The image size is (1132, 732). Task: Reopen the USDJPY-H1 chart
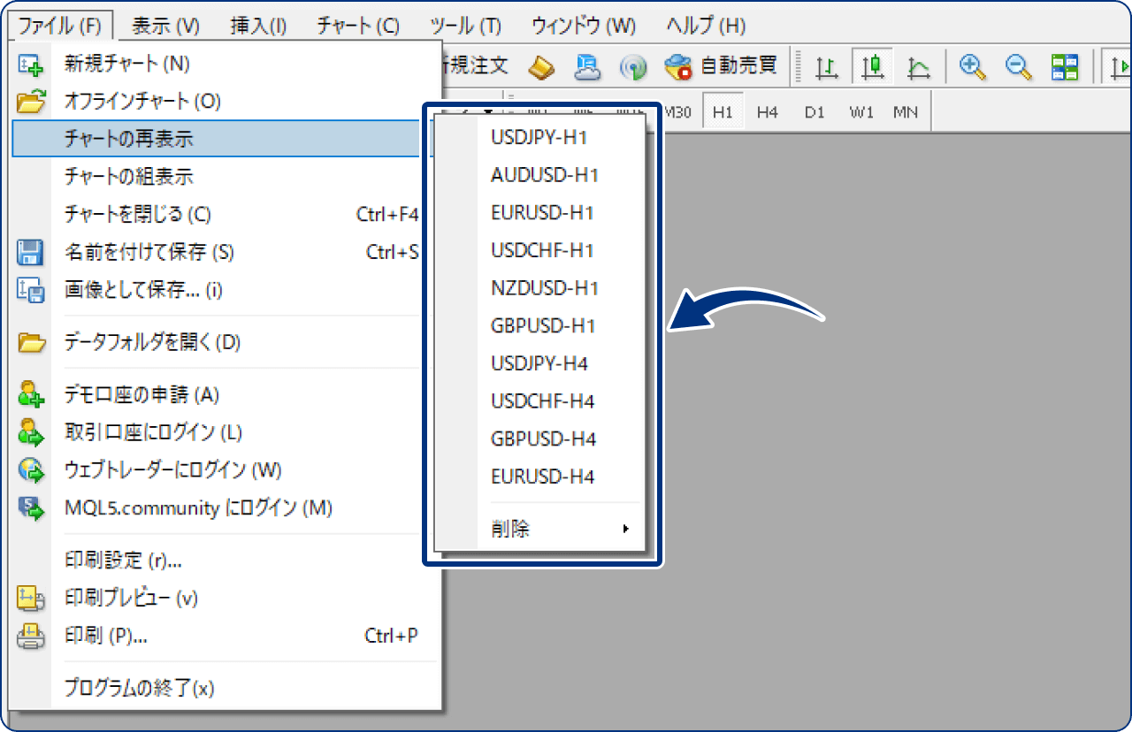point(539,138)
